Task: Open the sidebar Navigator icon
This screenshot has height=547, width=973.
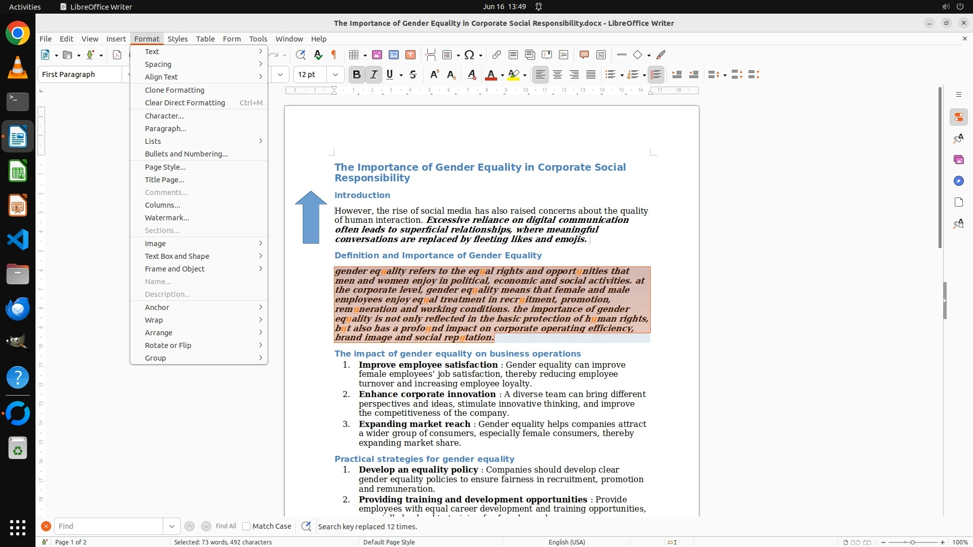Action: (x=958, y=181)
